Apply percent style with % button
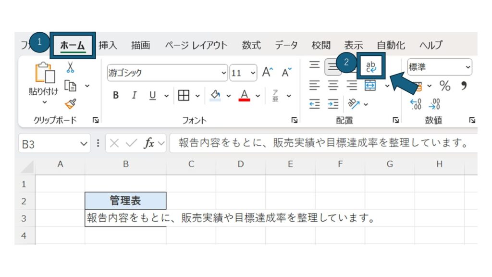 [445, 86]
